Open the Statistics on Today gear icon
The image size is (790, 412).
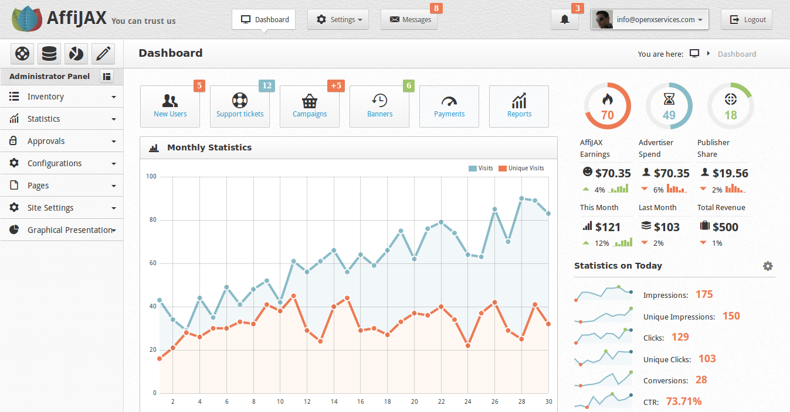(x=768, y=266)
